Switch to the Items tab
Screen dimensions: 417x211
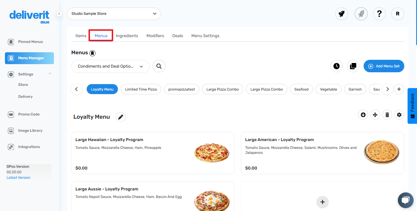tap(81, 36)
